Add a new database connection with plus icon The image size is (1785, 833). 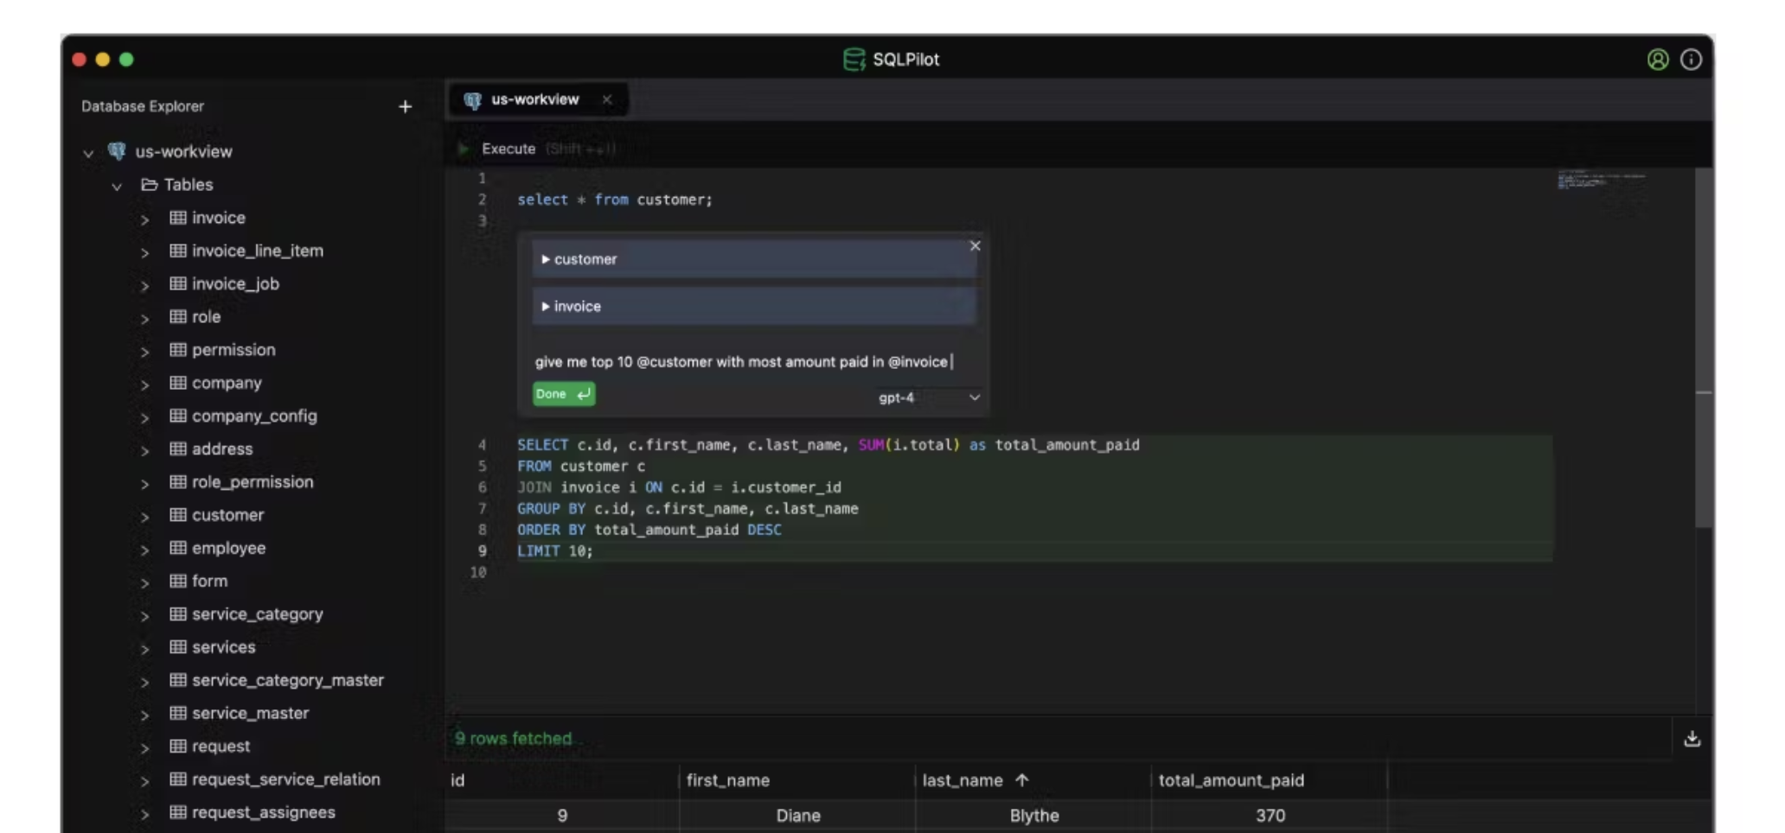coord(405,106)
